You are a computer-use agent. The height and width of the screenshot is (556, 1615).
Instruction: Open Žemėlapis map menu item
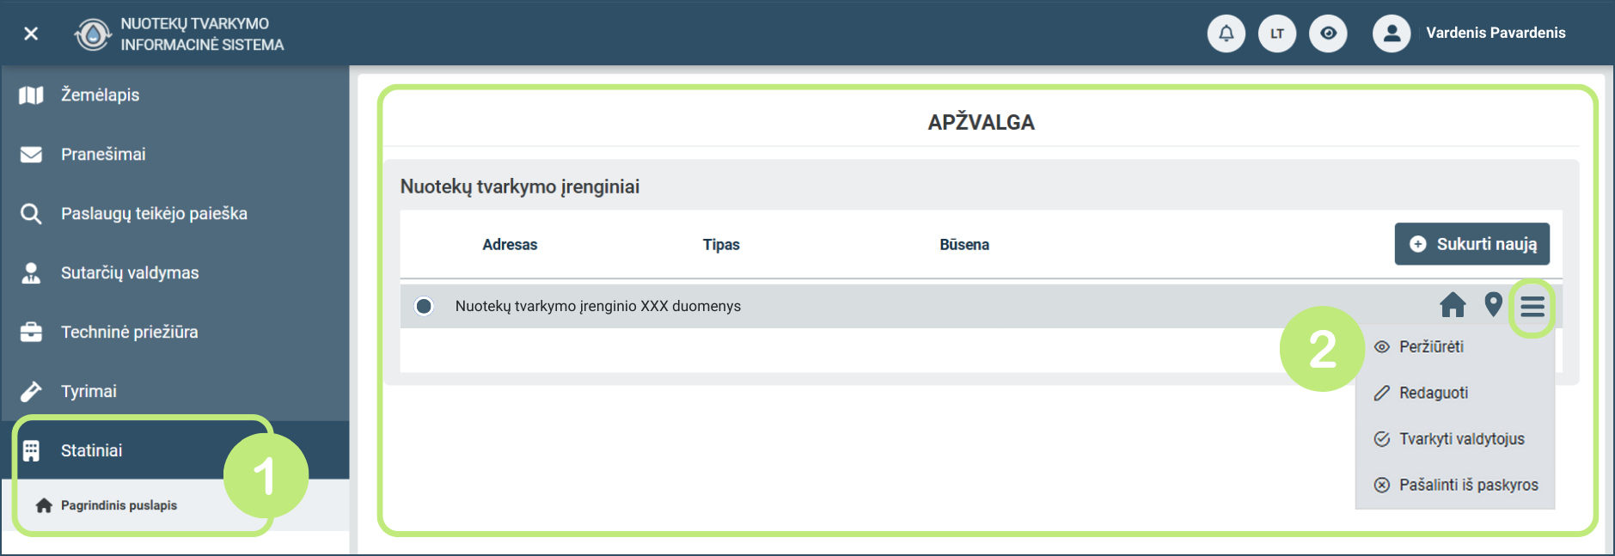point(175,95)
